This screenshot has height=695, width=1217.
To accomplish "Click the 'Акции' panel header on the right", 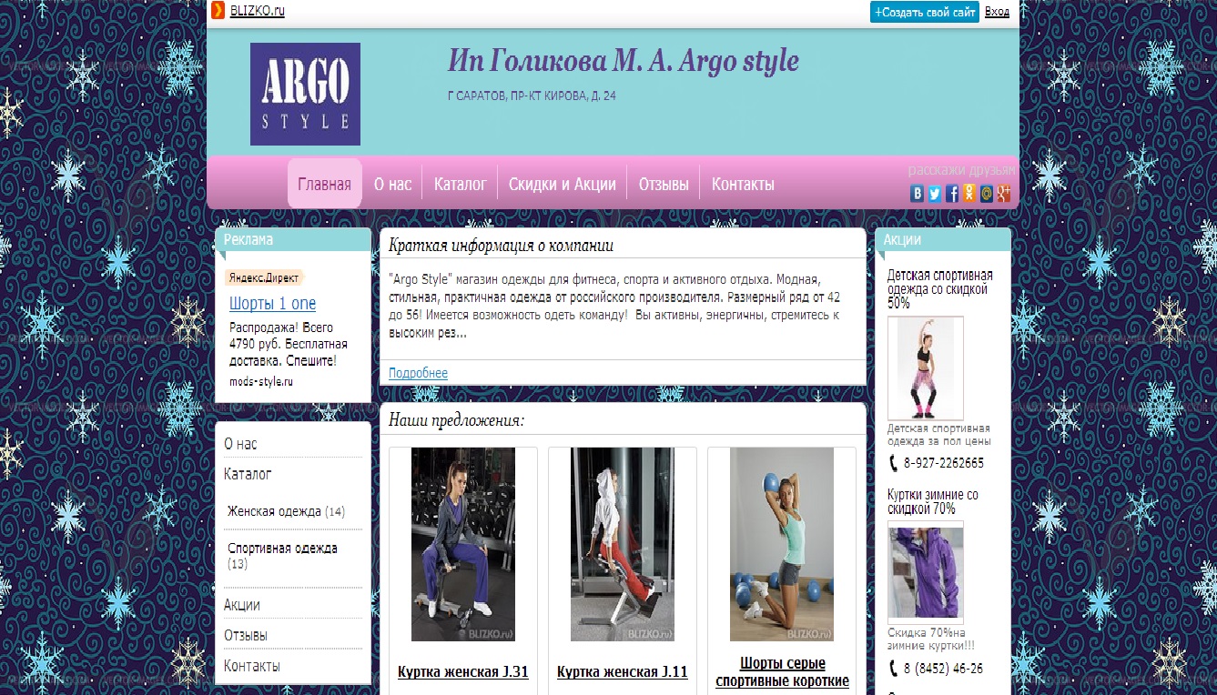I will [x=943, y=239].
